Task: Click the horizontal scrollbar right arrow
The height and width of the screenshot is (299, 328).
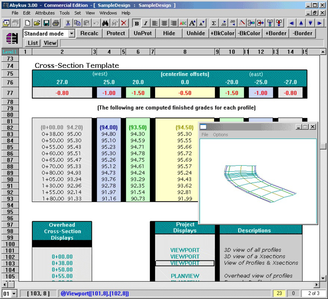Action: [x=317, y=284]
